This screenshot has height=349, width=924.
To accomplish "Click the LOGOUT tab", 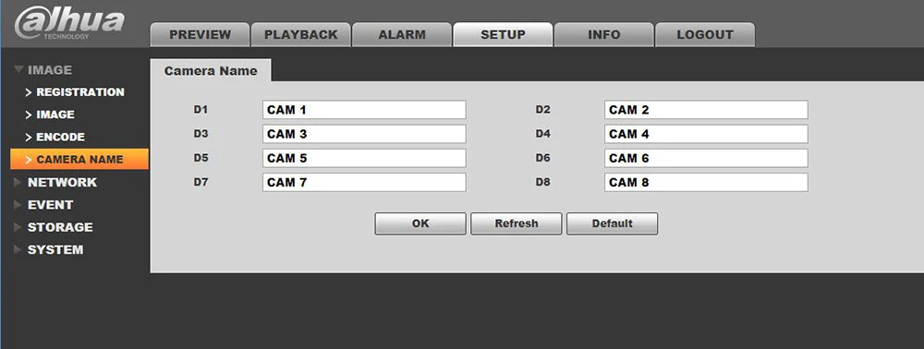I will [705, 35].
